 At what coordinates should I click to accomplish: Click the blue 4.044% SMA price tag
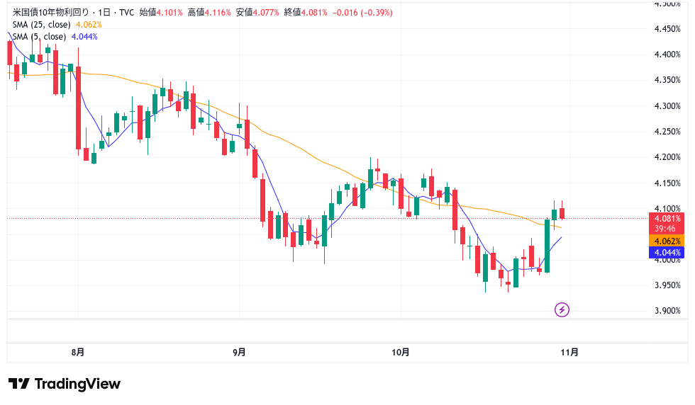coord(667,252)
